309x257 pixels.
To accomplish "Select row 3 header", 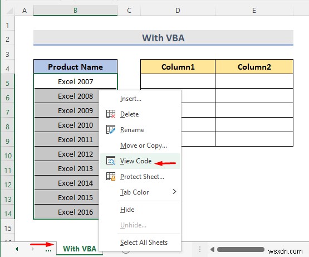I will pos(7,52).
